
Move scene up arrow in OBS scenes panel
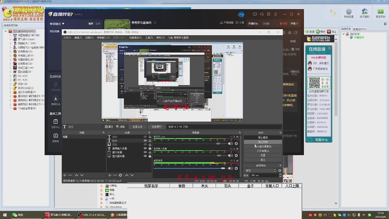pos(76,175)
